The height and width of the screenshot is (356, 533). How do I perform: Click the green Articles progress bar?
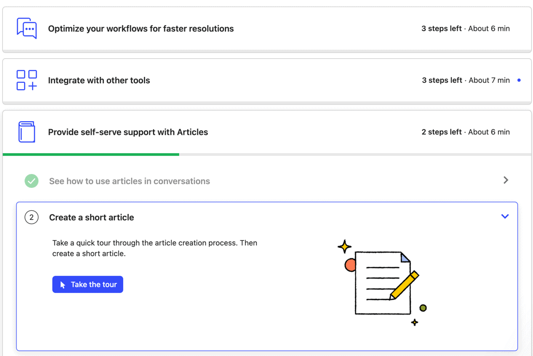click(91, 155)
